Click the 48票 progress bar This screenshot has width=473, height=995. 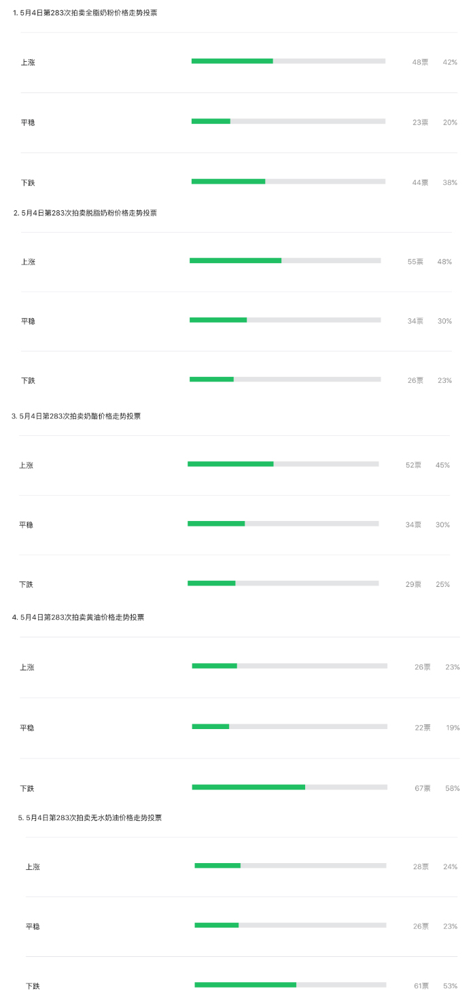point(288,61)
